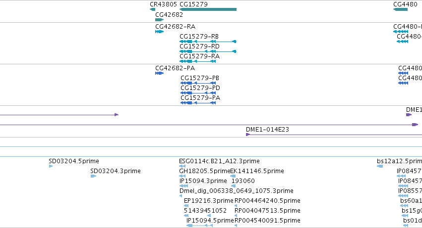Select protein CG15279-PB label
Screen dimensions: 422x228
click(200, 78)
